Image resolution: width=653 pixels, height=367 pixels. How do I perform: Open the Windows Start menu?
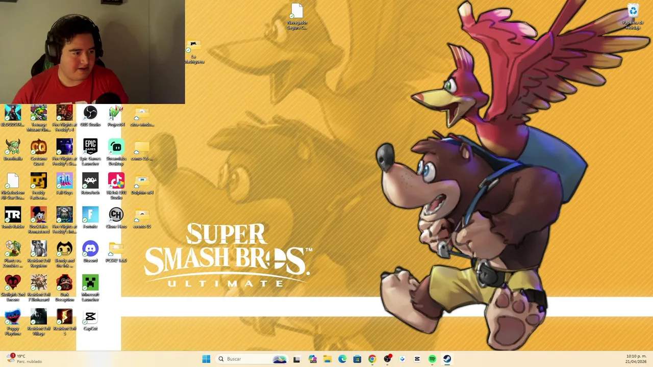pyautogui.click(x=206, y=359)
